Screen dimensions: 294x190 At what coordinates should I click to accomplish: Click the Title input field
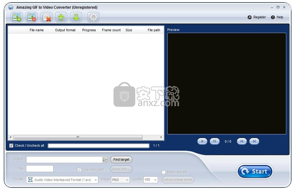click(40, 169)
